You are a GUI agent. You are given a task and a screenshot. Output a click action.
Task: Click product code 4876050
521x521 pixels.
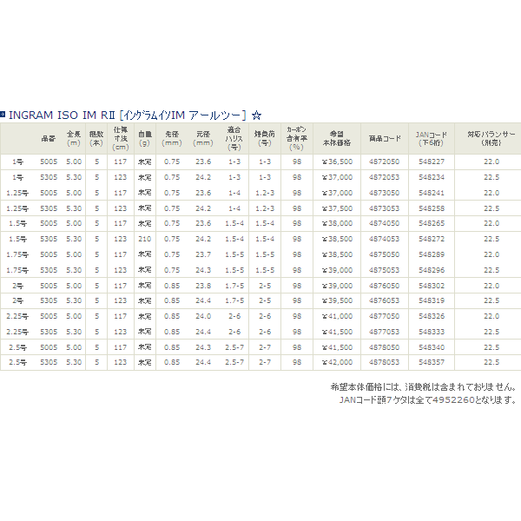tap(384, 286)
